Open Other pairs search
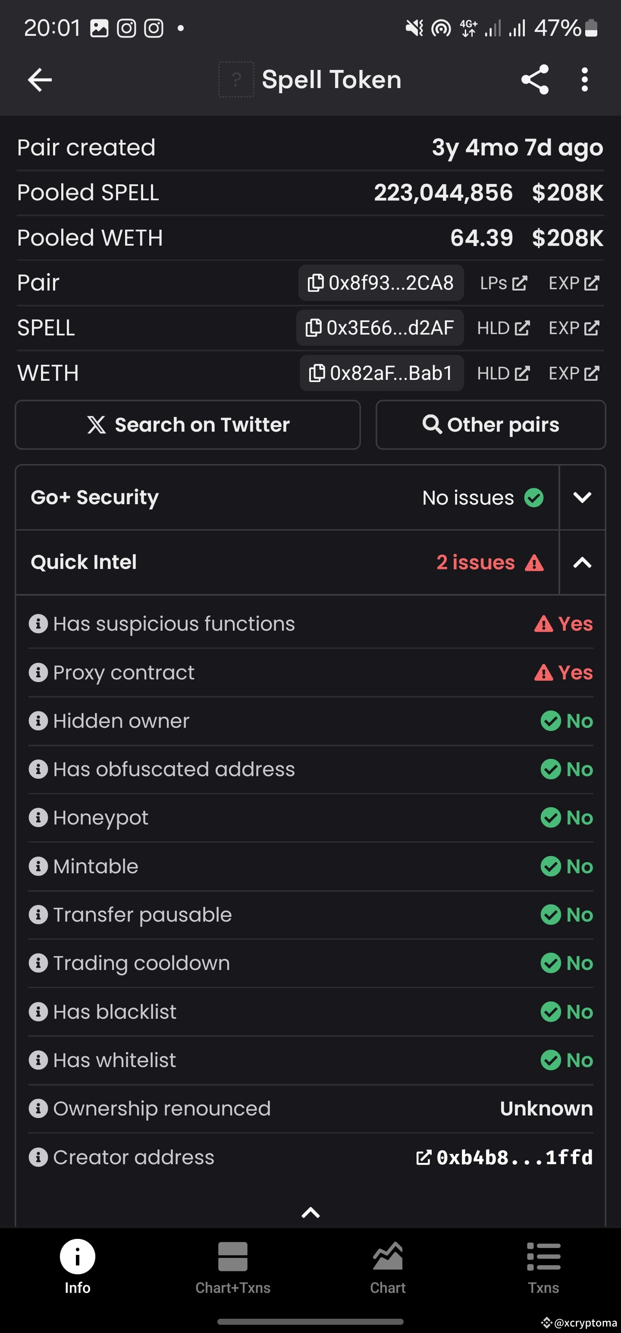This screenshot has height=1333, width=621. [489, 424]
